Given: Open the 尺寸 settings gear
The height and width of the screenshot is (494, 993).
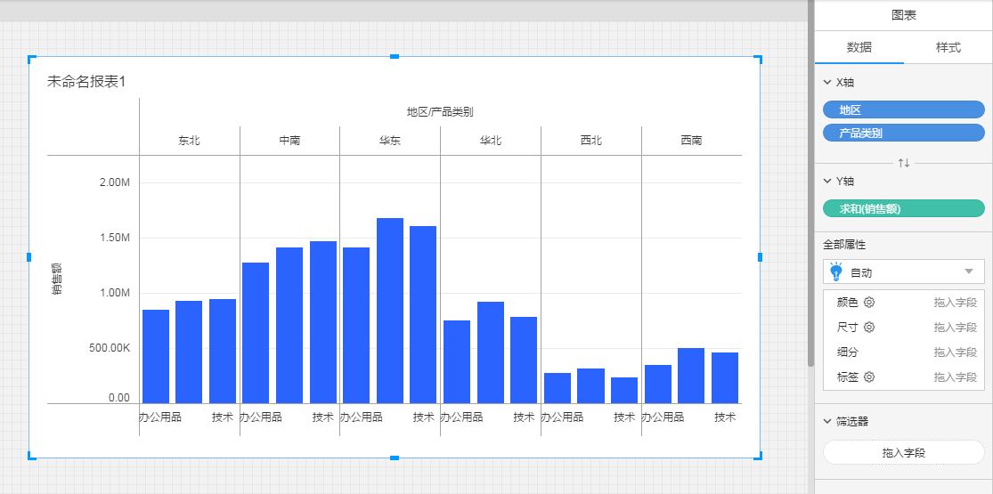Looking at the screenshot, I should 869,328.
